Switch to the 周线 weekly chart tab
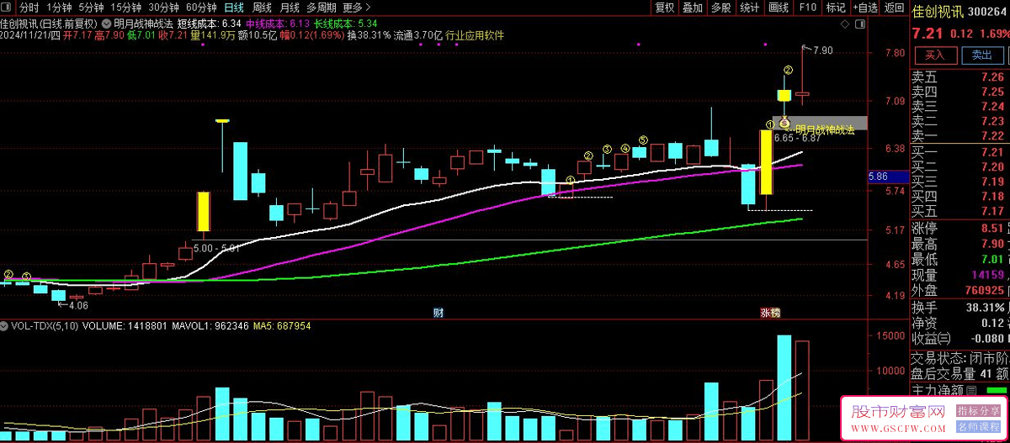The height and width of the screenshot is (443, 1010). [x=262, y=8]
